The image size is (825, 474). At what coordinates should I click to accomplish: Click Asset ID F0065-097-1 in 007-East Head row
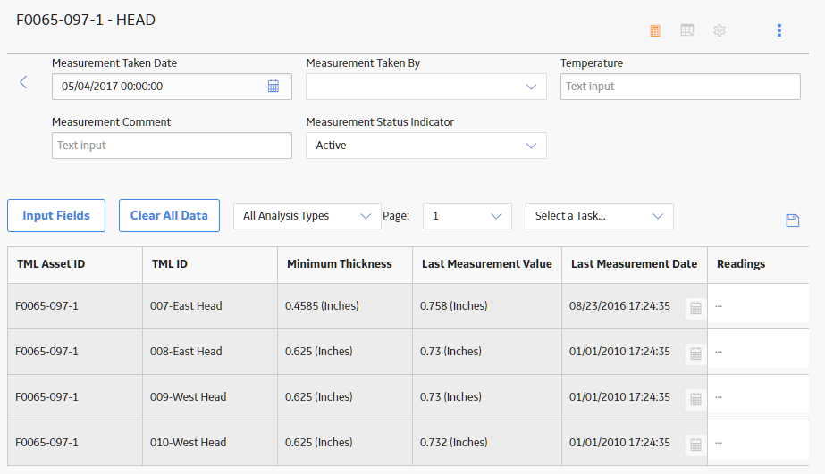(75, 306)
